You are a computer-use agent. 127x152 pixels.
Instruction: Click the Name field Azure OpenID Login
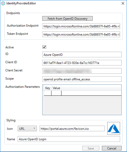coord(69,139)
